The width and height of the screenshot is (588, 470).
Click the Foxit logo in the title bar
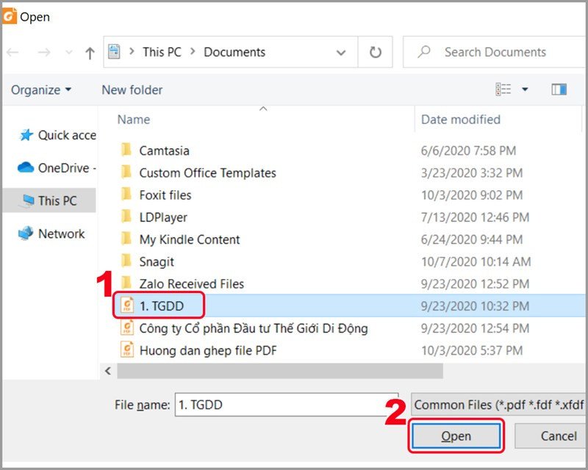click(x=10, y=15)
